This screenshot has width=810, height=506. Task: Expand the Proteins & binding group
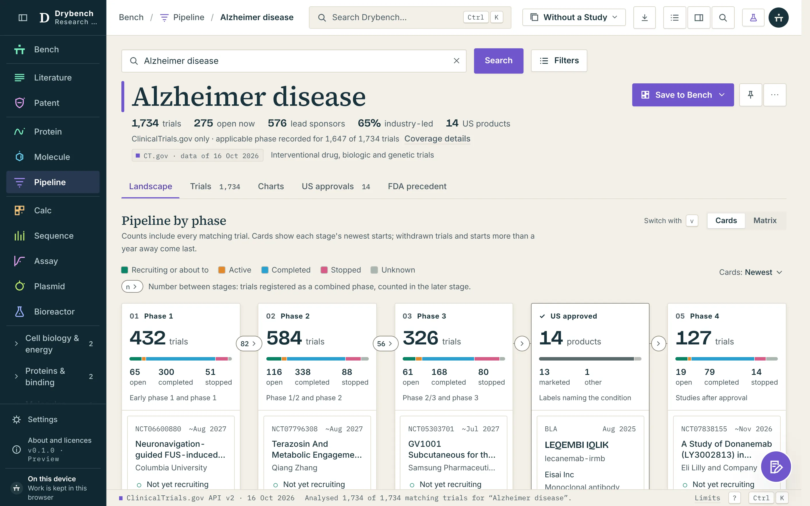(53, 377)
